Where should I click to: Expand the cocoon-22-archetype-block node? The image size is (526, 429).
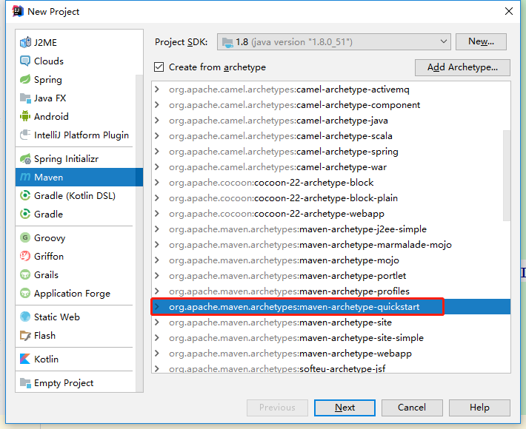click(x=156, y=183)
